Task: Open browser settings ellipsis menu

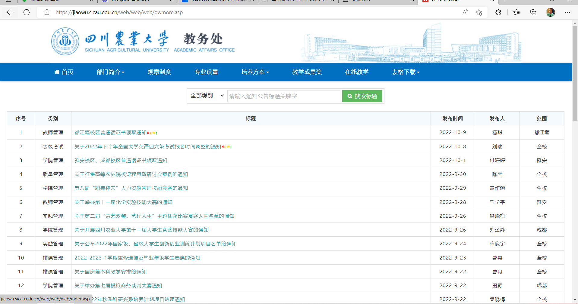Action: 568,12
